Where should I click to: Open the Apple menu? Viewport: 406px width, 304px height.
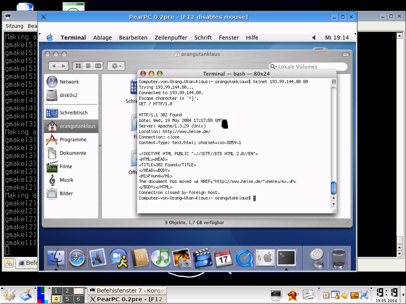click(x=50, y=38)
